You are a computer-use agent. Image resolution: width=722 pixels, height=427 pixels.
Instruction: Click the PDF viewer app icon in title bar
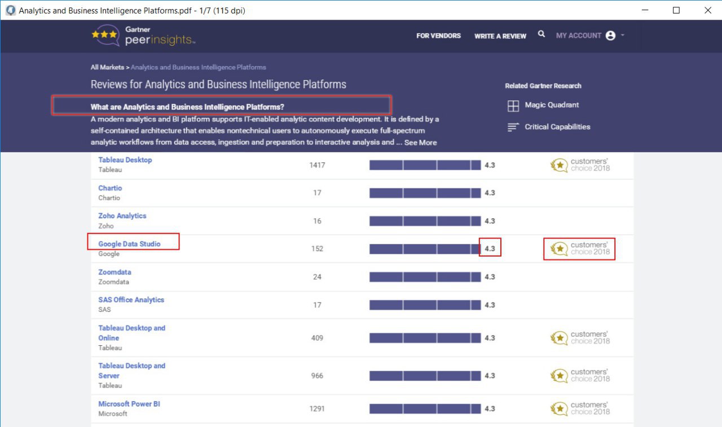point(10,11)
